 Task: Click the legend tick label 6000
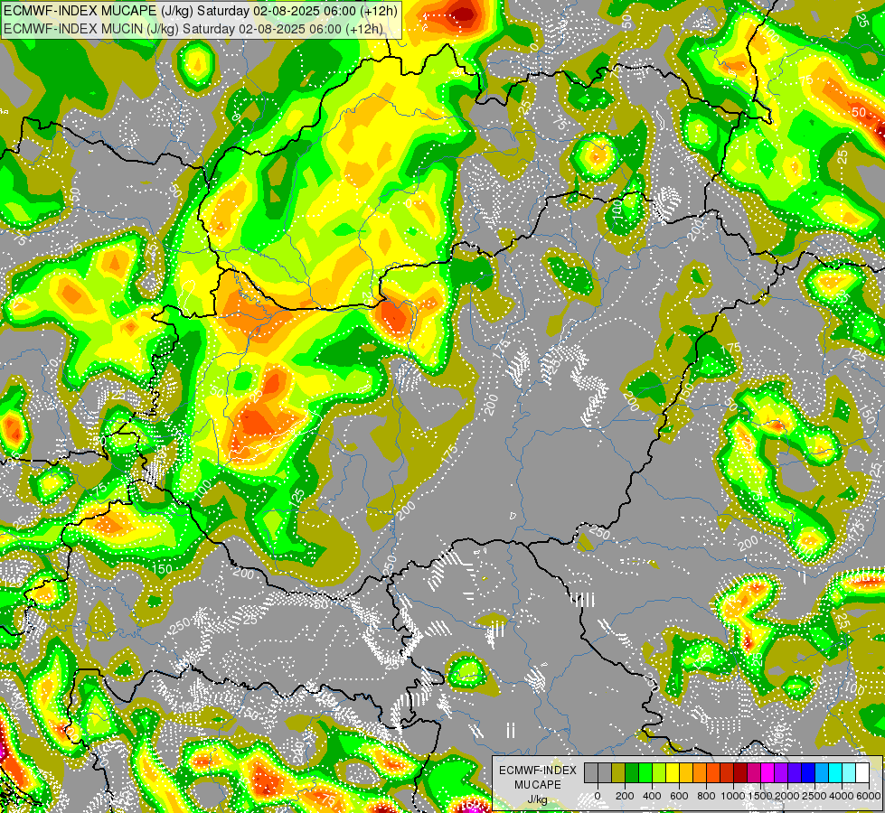tap(869, 796)
